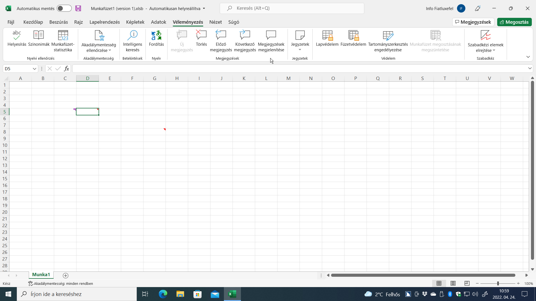Open the Fájl menu
536x301 pixels.
click(11, 22)
